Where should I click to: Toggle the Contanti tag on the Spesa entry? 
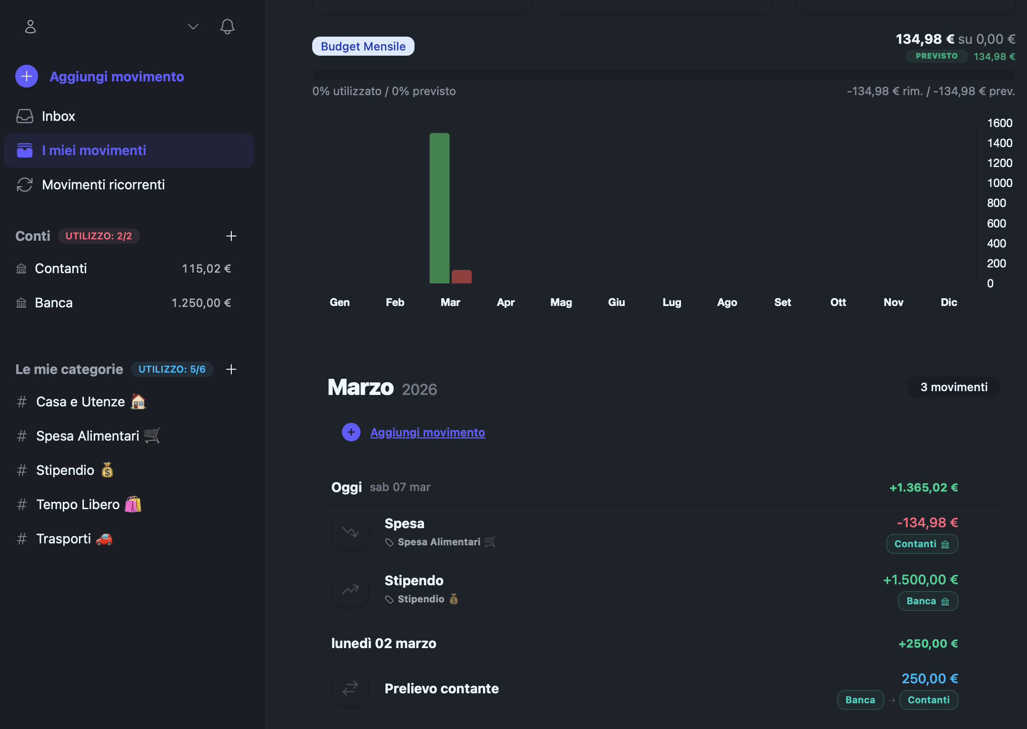click(921, 544)
